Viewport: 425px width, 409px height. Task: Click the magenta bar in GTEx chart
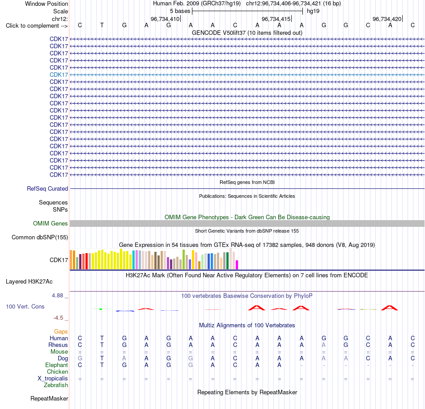coord(237,264)
